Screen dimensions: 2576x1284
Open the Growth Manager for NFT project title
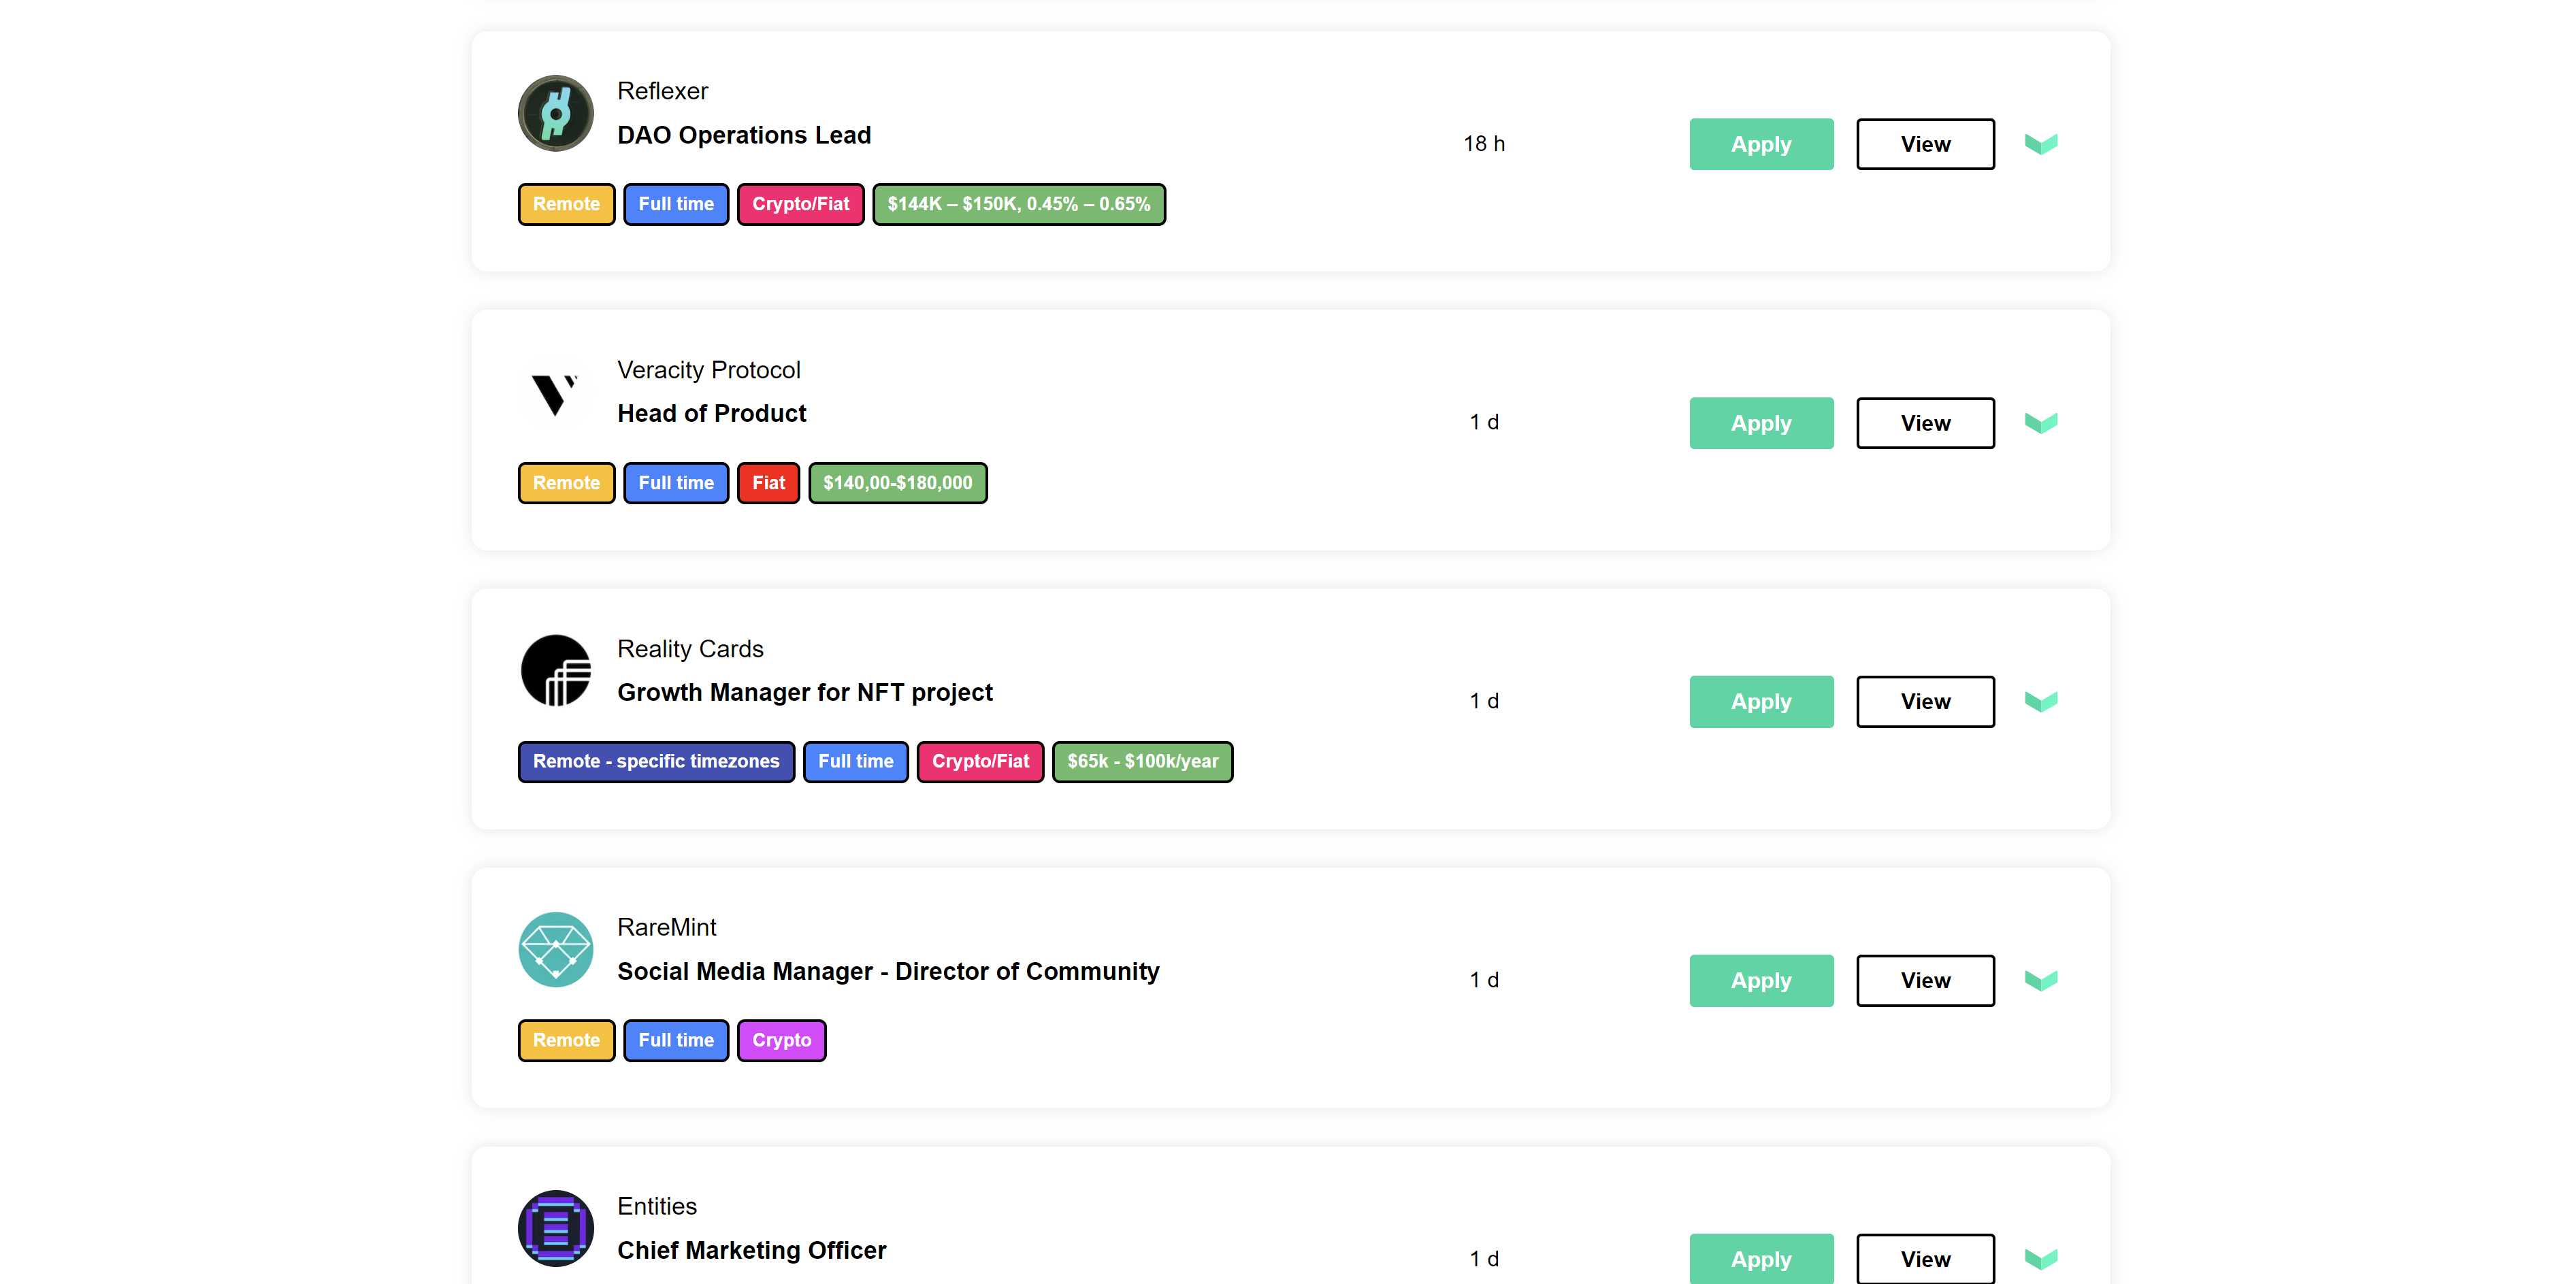point(805,691)
